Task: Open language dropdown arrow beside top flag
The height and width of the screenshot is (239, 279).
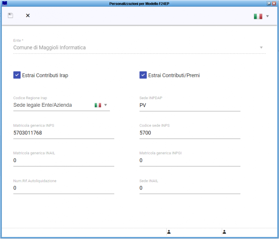Action: (x=267, y=16)
